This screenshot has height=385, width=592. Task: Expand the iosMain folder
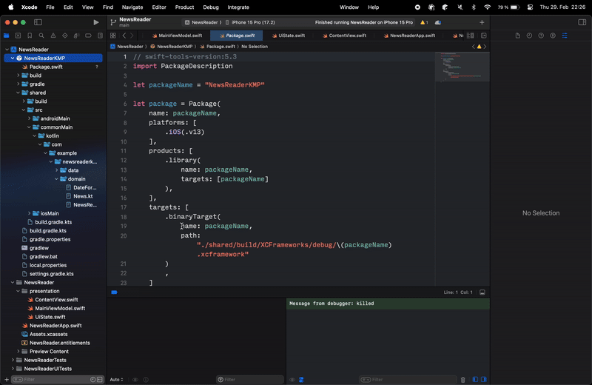point(29,213)
